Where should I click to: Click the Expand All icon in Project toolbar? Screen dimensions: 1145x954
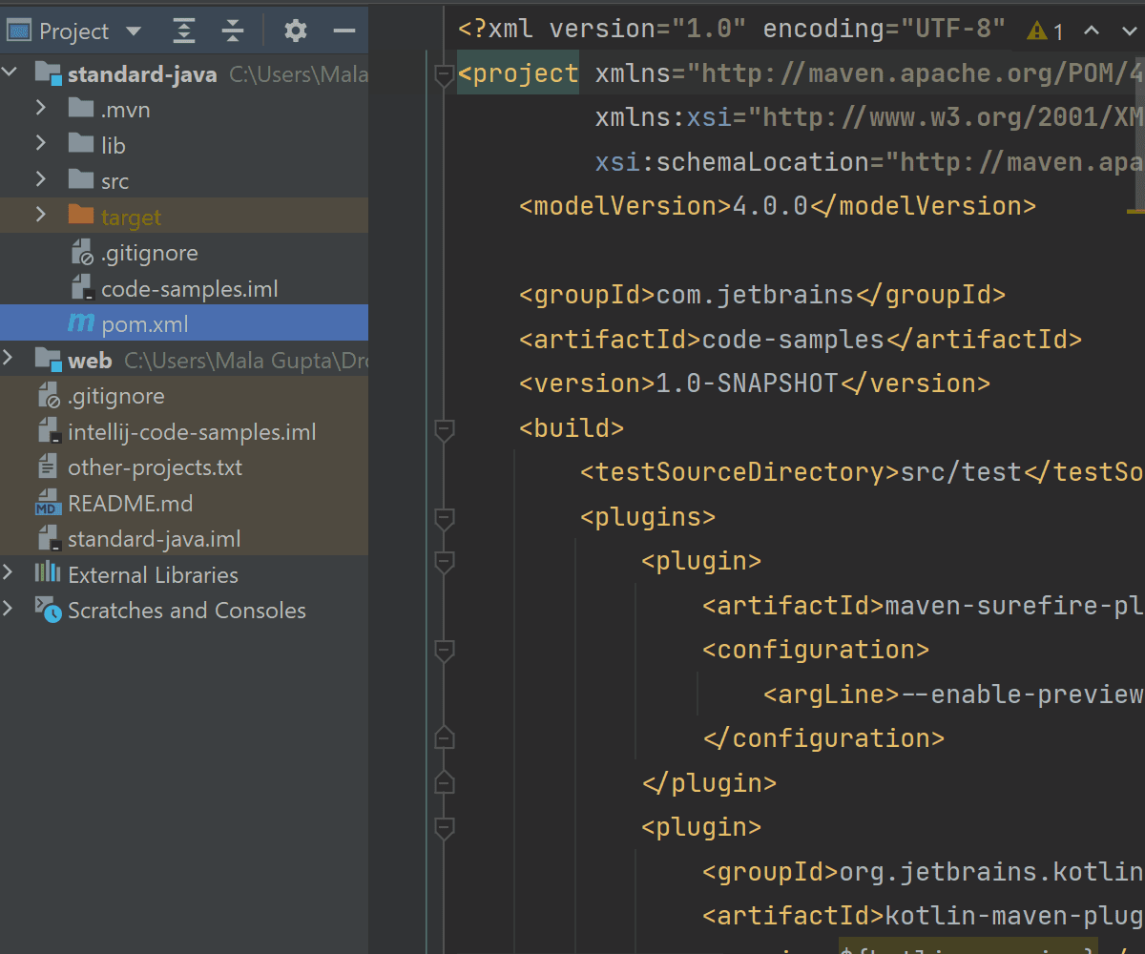183,31
